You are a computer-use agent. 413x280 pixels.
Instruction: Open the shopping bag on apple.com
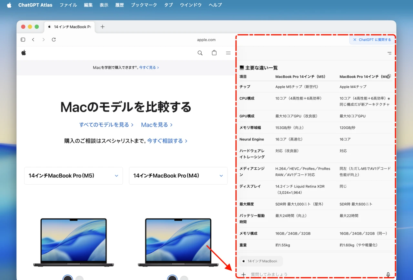(214, 53)
